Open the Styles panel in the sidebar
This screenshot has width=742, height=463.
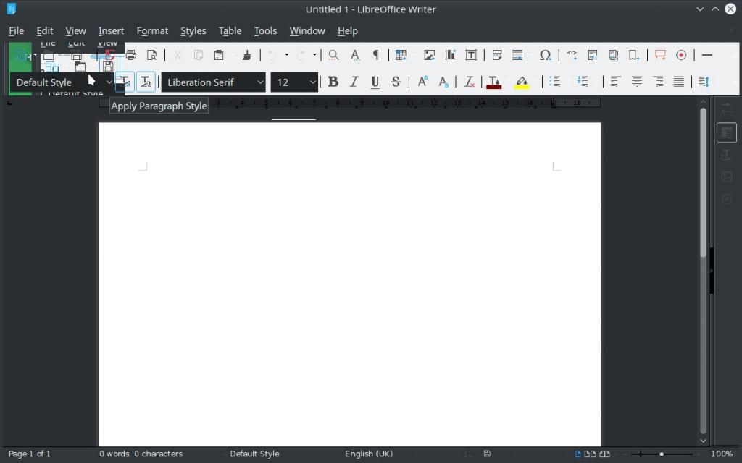pos(726,155)
